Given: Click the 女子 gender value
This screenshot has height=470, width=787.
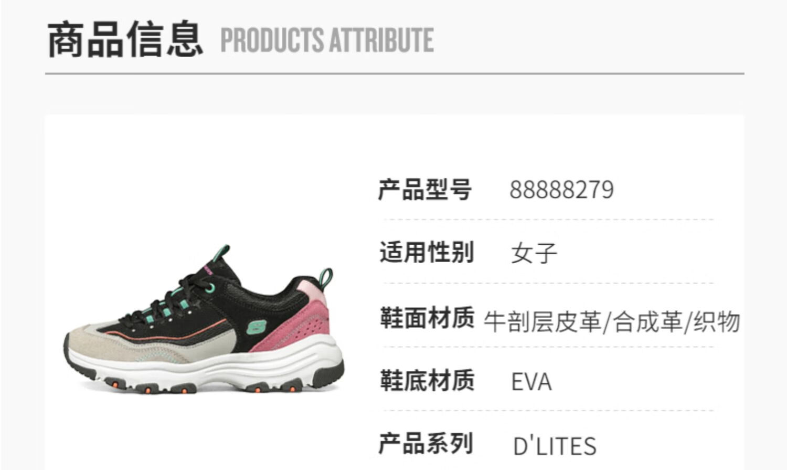Looking at the screenshot, I should point(534,254).
